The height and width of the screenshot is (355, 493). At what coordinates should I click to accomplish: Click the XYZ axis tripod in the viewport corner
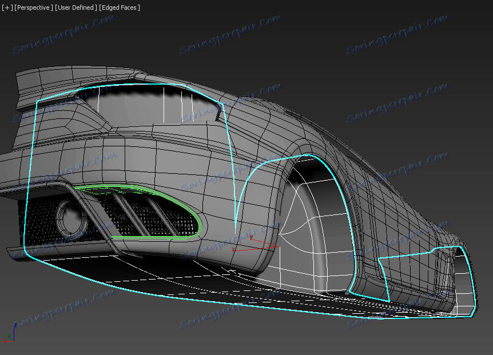click(x=9, y=334)
